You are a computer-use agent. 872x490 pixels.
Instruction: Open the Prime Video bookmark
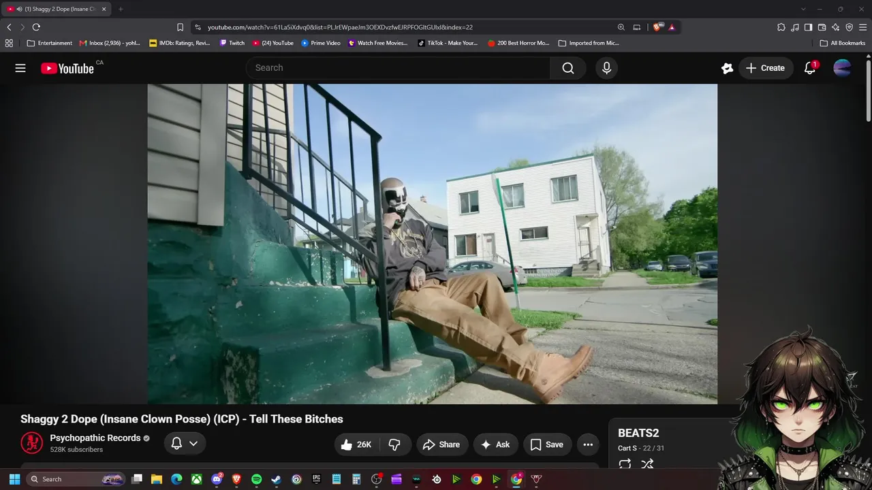[321, 43]
